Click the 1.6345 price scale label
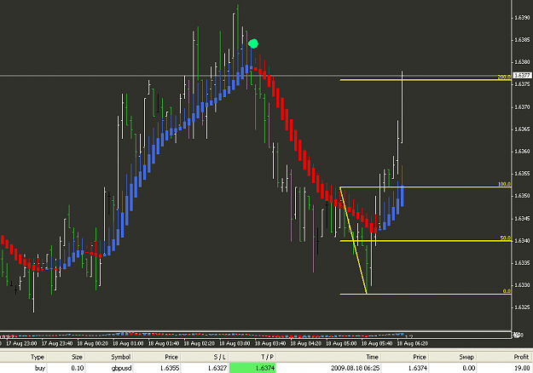Image resolution: width=533 pixels, height=373 pixels. [x=522, y=218]
